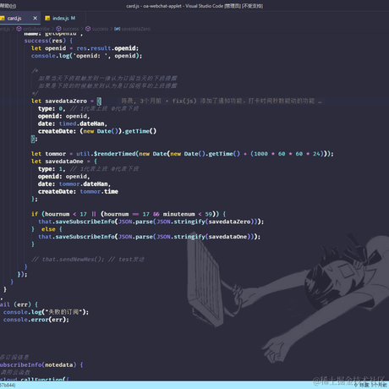Open the first success breadcrumb item
Image resolution: width=389 pixels, height=389 pixels.
tap(70, 29)
